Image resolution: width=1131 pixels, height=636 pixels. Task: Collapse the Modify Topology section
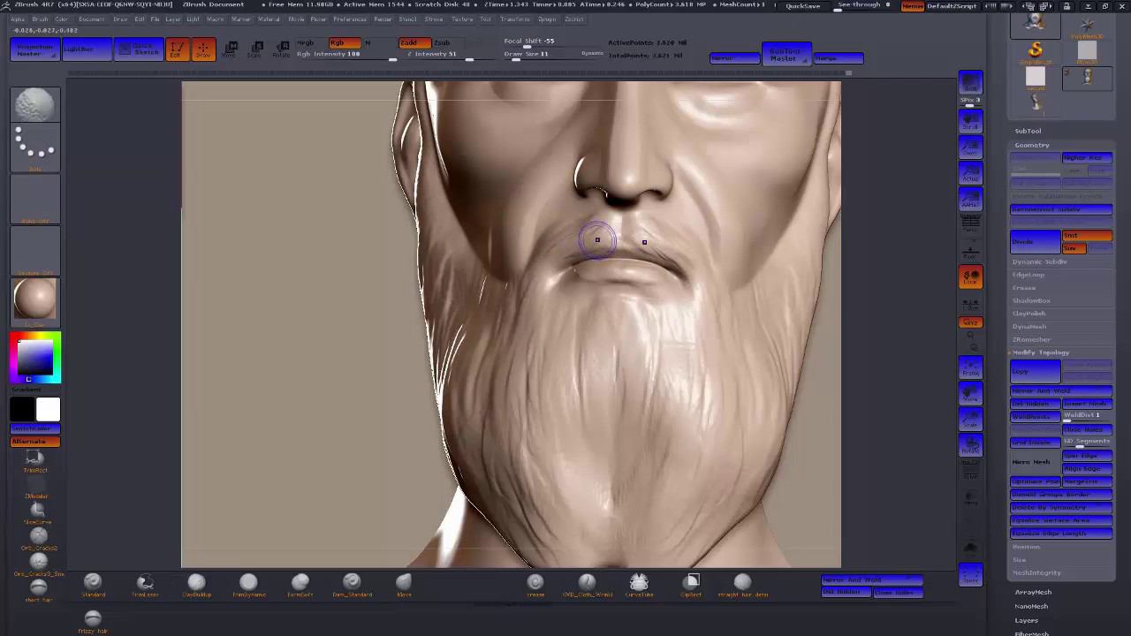pyautogui.click(x=1040, y=352)
